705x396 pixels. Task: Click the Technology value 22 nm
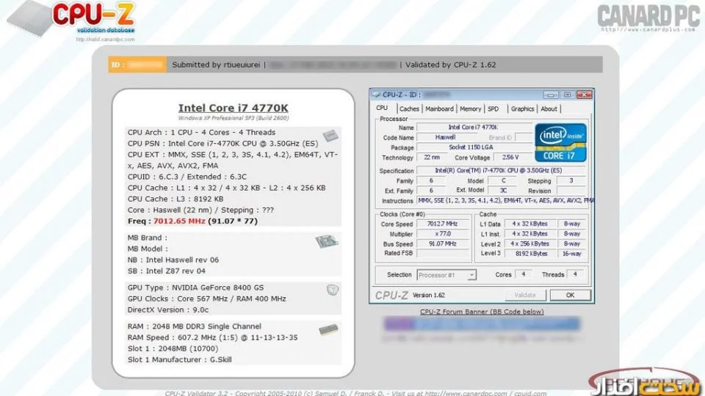432,157
